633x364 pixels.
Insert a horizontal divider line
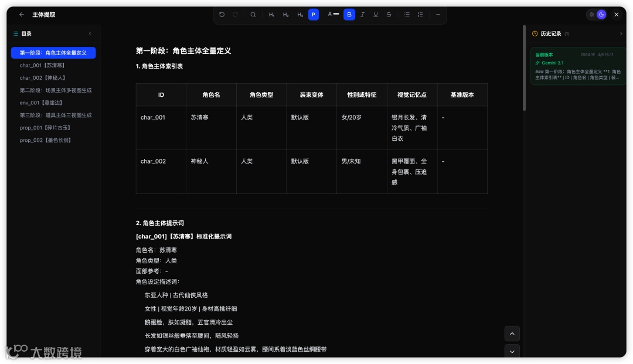[x=438, y=15]
